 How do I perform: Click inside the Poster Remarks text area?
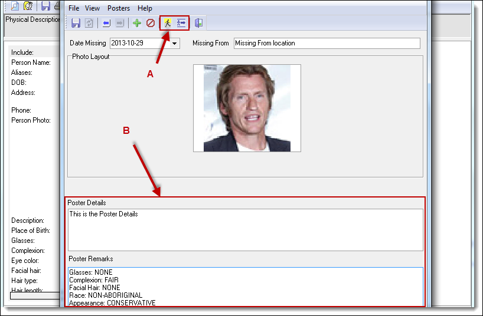pos(245,287)
